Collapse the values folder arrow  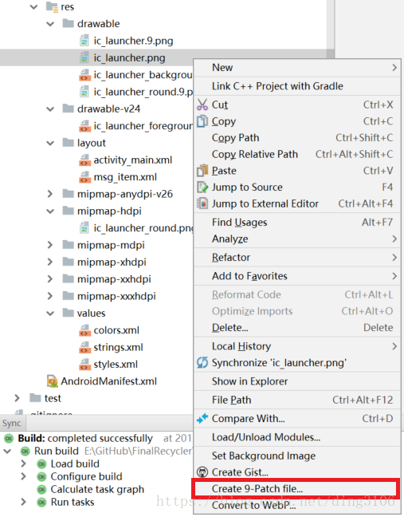pyautogui.click(x=50, y=314)
